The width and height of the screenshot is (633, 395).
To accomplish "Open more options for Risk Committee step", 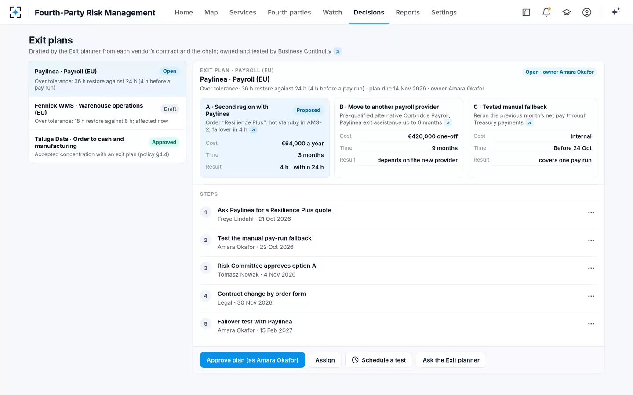I will [591, 268].
